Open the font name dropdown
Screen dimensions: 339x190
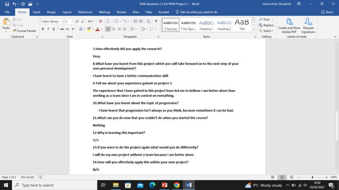[61, 21]
